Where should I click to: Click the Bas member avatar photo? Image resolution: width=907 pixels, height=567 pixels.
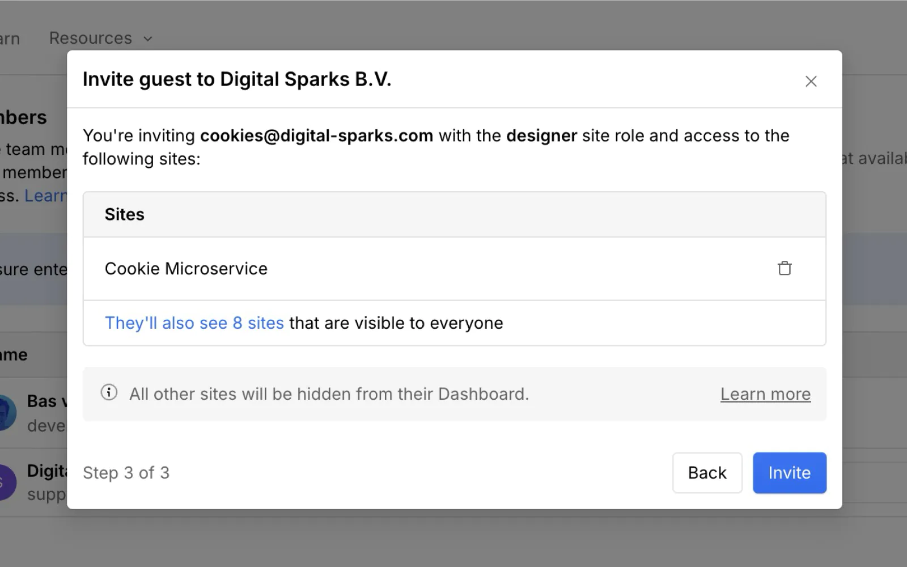pyautogui.click(x=7, y=413)
